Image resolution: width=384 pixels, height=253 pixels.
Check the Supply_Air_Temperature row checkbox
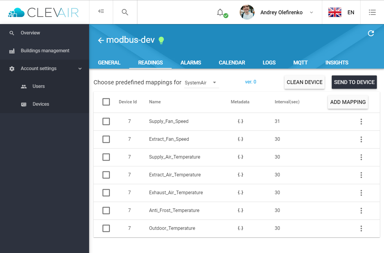click(x=106, y=157)
